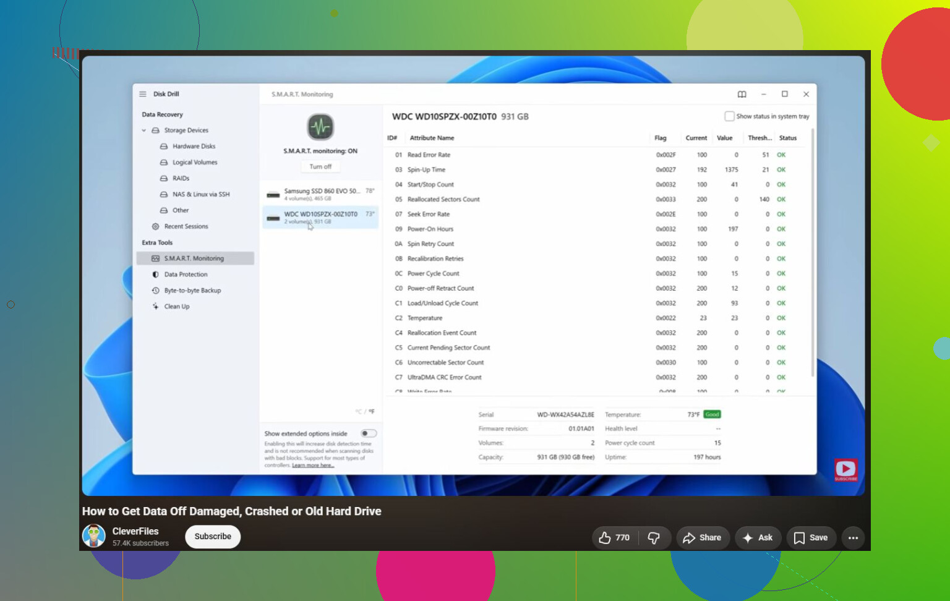Viewport: 950px width, 601px height.
Task: Open the help book icon
Action: pos(742,95)
